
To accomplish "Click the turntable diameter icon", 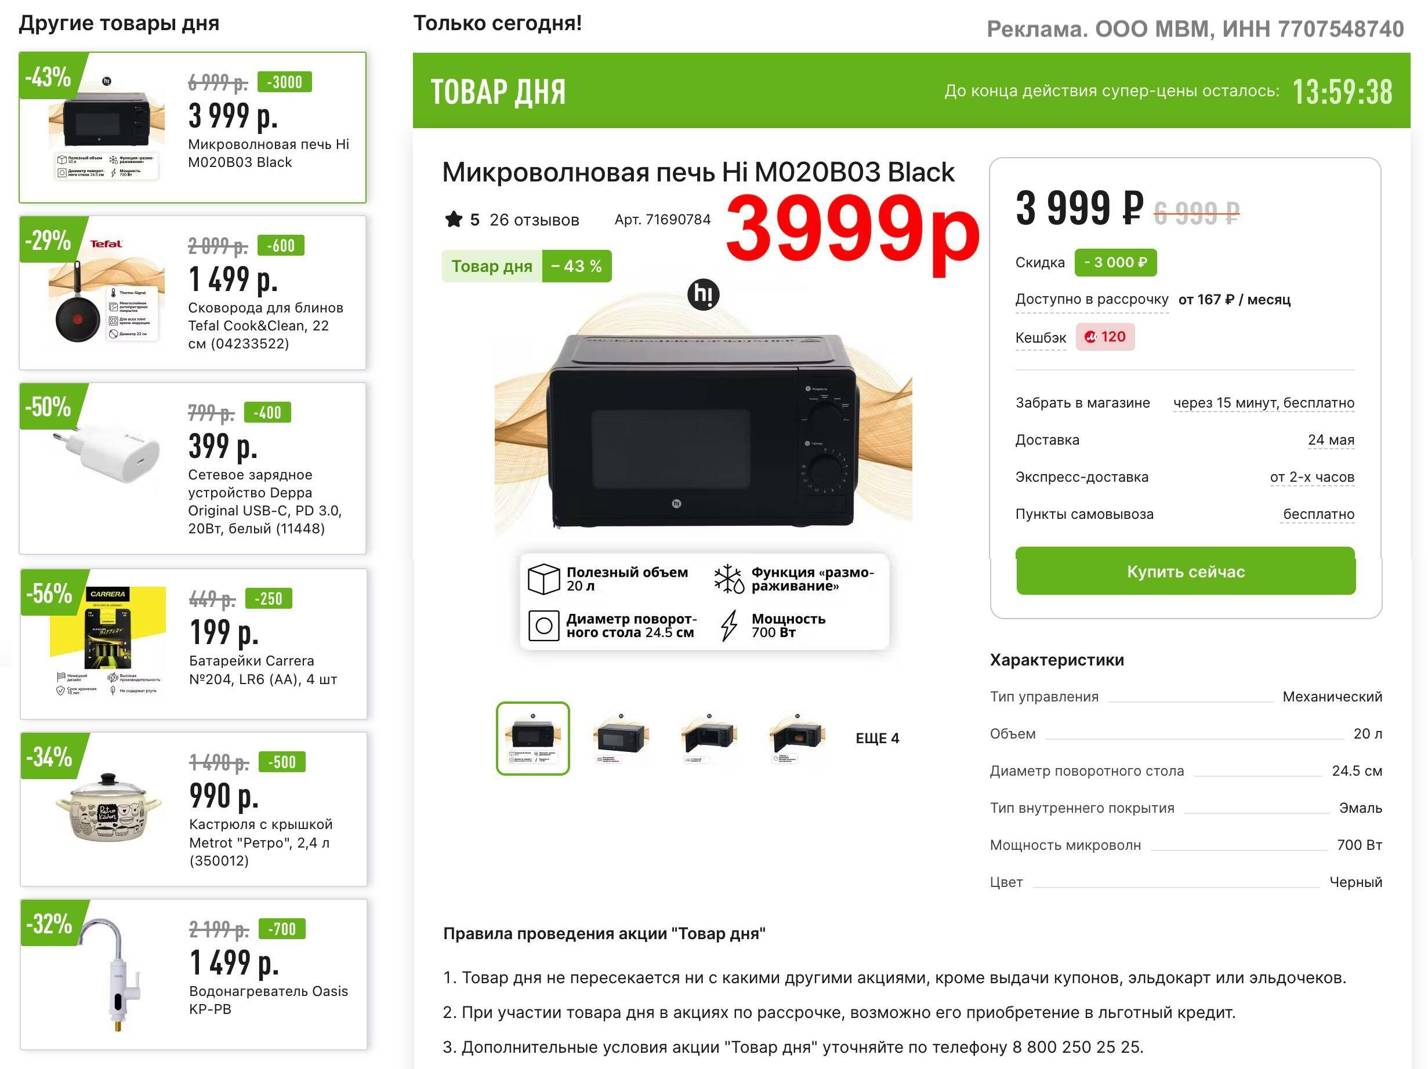I will (543, 625).
